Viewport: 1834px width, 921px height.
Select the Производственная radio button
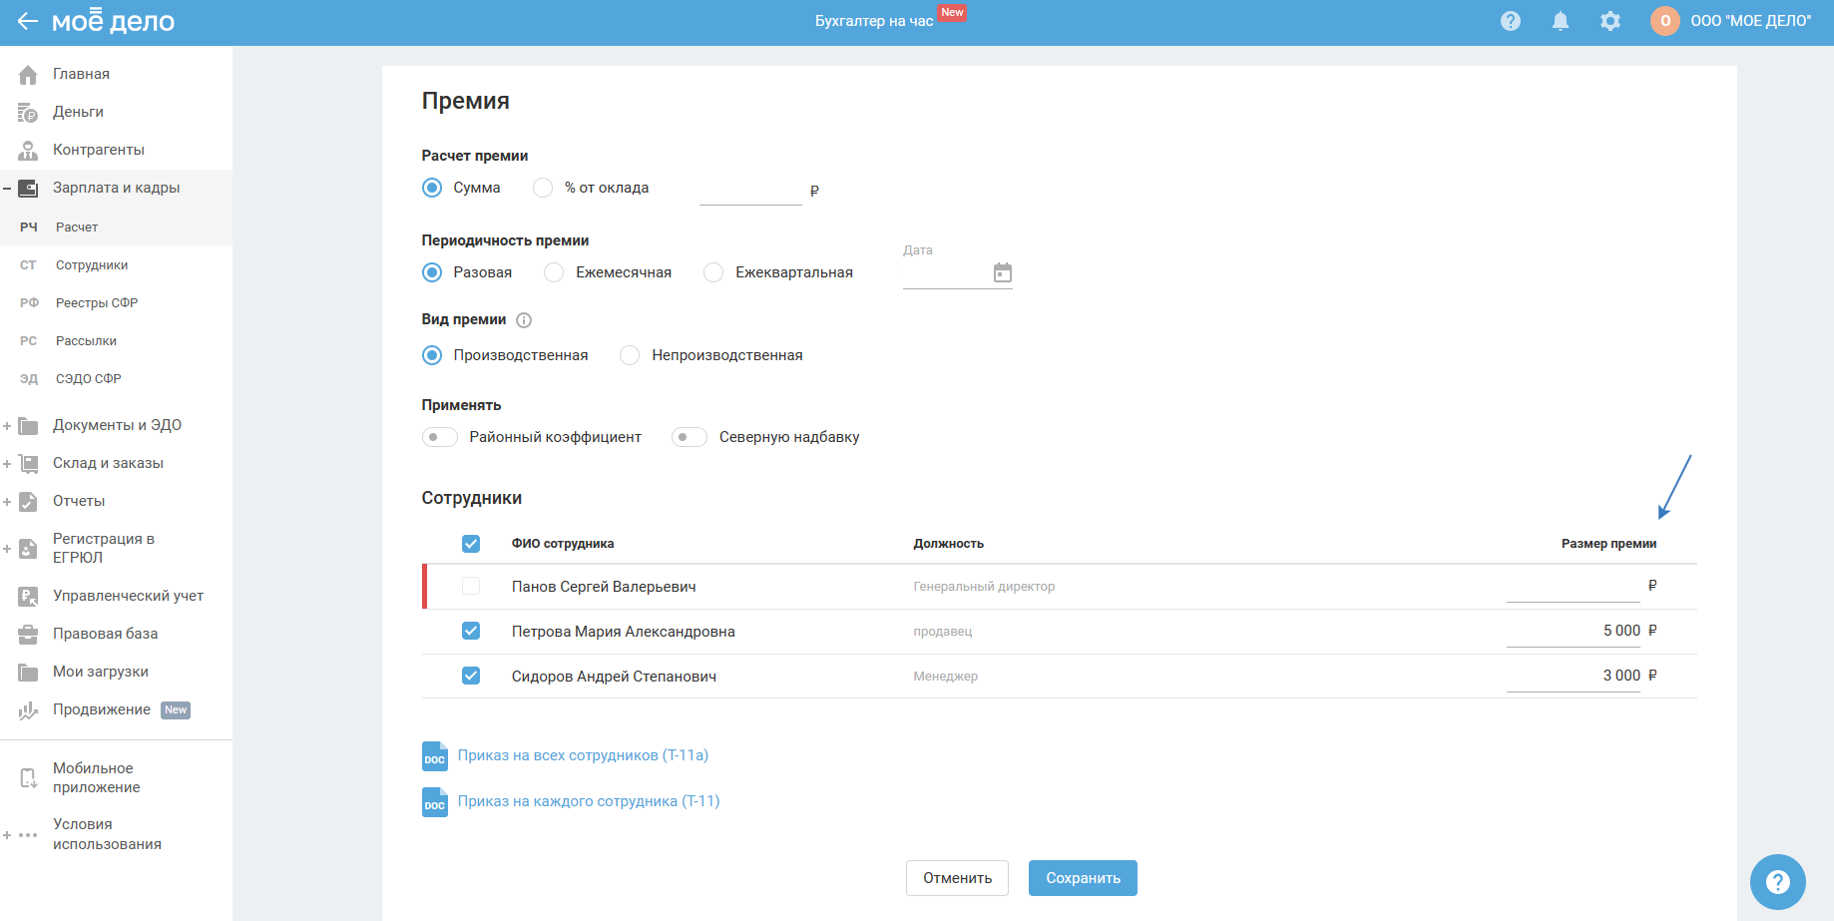pyautogui.click(x=432, y=355)
